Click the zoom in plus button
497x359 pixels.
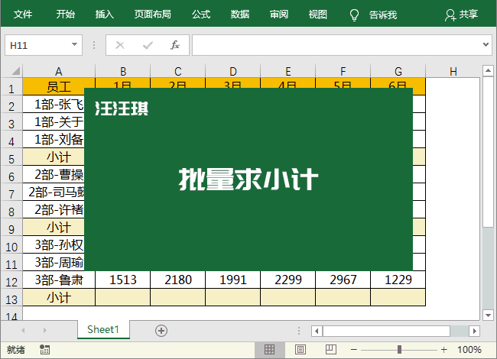click(443, 350)
